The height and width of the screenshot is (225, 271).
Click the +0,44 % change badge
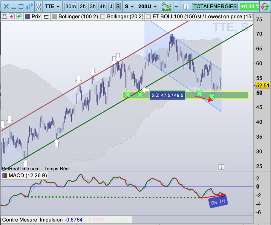pos(249,7)
